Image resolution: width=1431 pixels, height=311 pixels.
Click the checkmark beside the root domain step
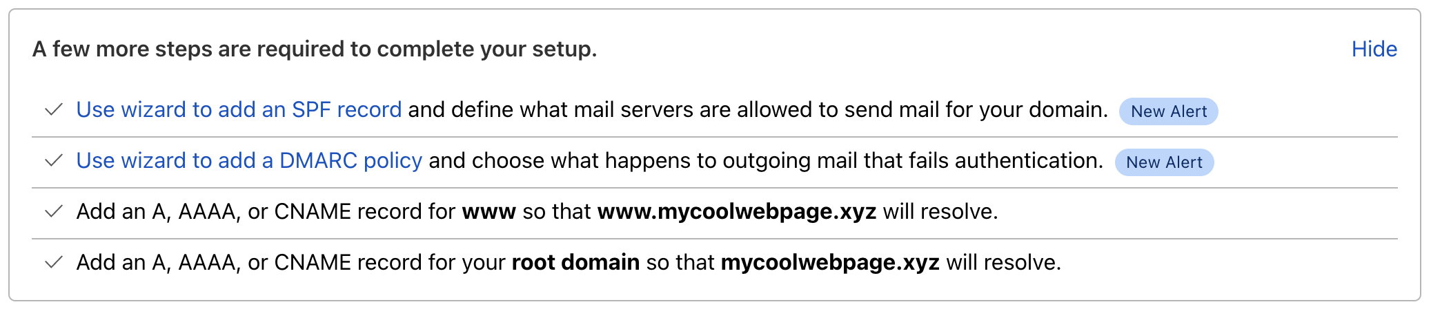(54, 263)
